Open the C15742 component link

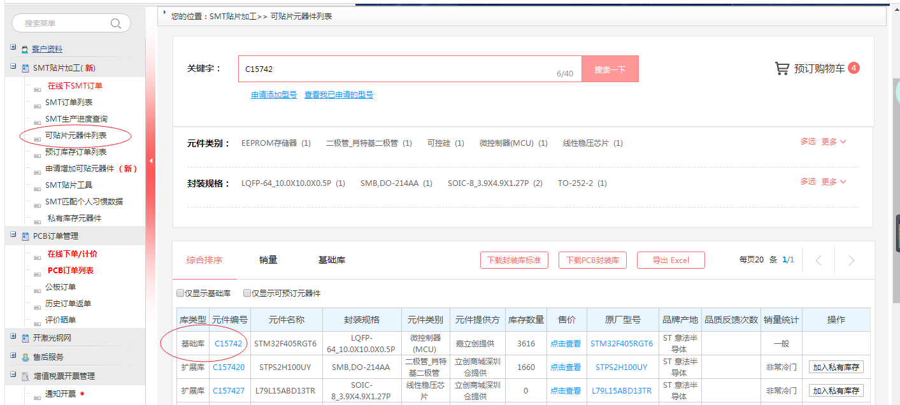(228, 343)
